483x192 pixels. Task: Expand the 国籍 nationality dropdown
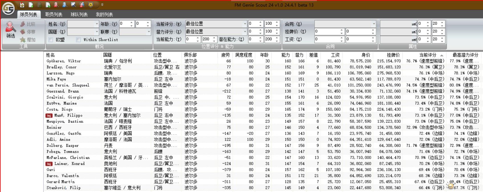coord(97,32)
